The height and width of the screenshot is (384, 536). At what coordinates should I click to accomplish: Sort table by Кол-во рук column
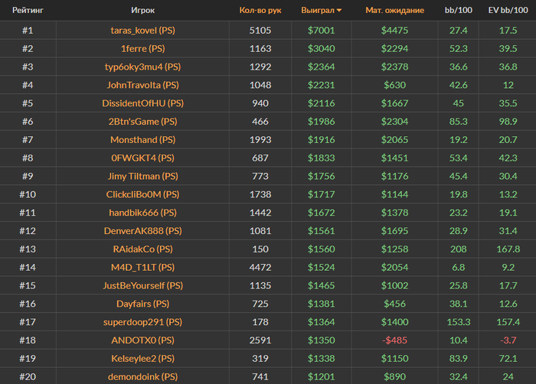point(260,10)
